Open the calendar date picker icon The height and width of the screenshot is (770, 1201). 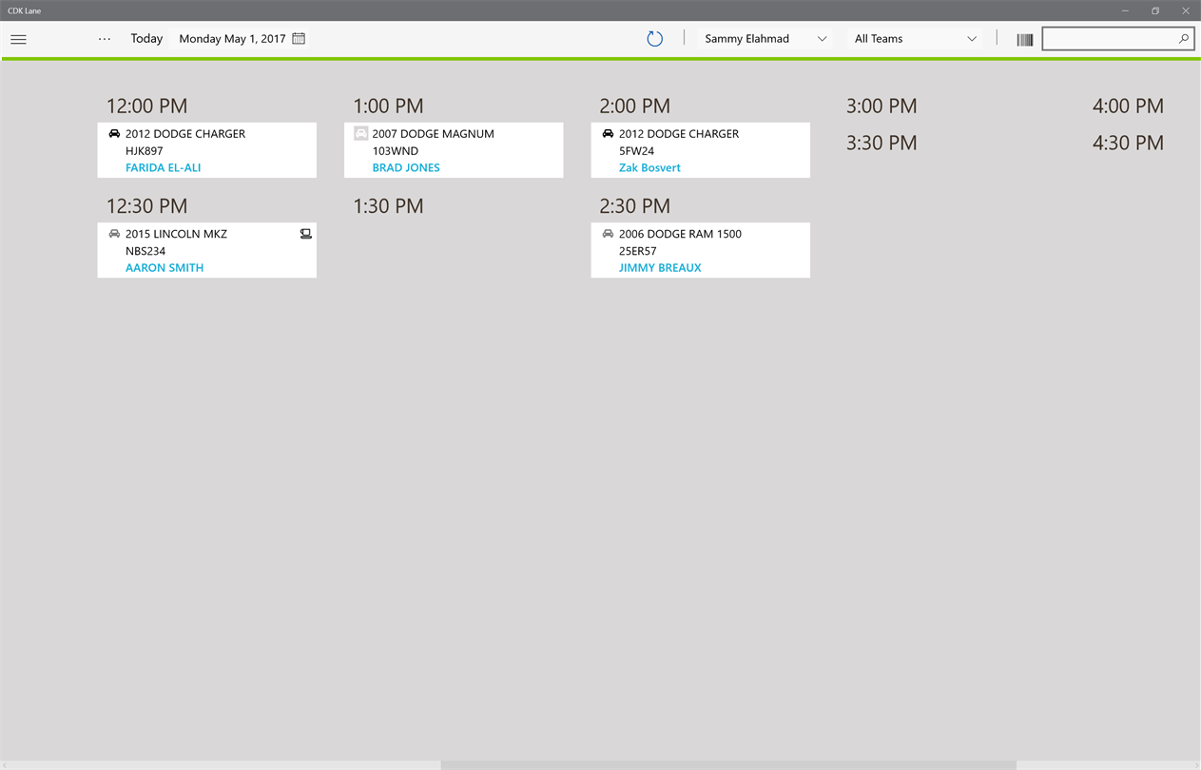(299, 39)
